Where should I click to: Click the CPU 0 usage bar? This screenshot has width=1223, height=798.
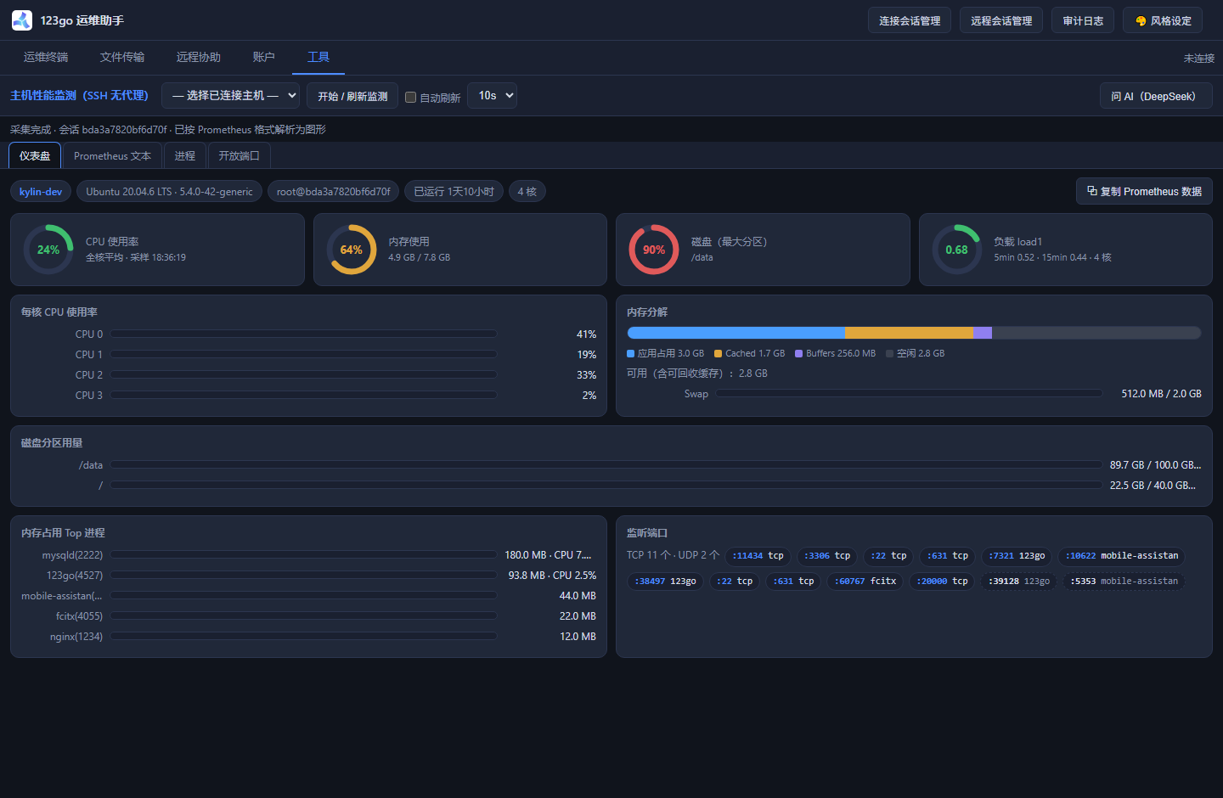tap(304, 334)
